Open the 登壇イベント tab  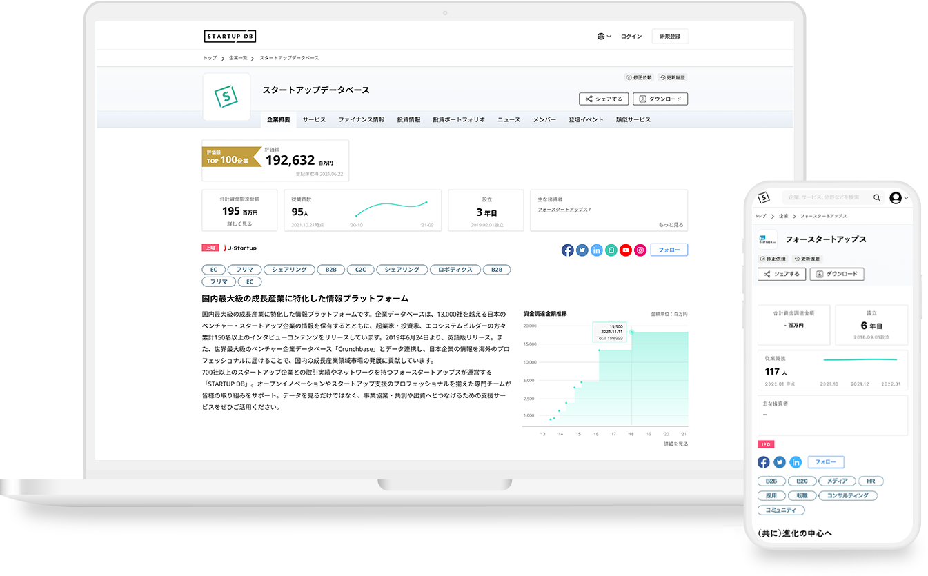pyautogui.click(x=586, y=119)
